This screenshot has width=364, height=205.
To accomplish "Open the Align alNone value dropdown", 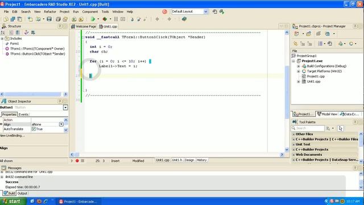I will pos(61,124).
